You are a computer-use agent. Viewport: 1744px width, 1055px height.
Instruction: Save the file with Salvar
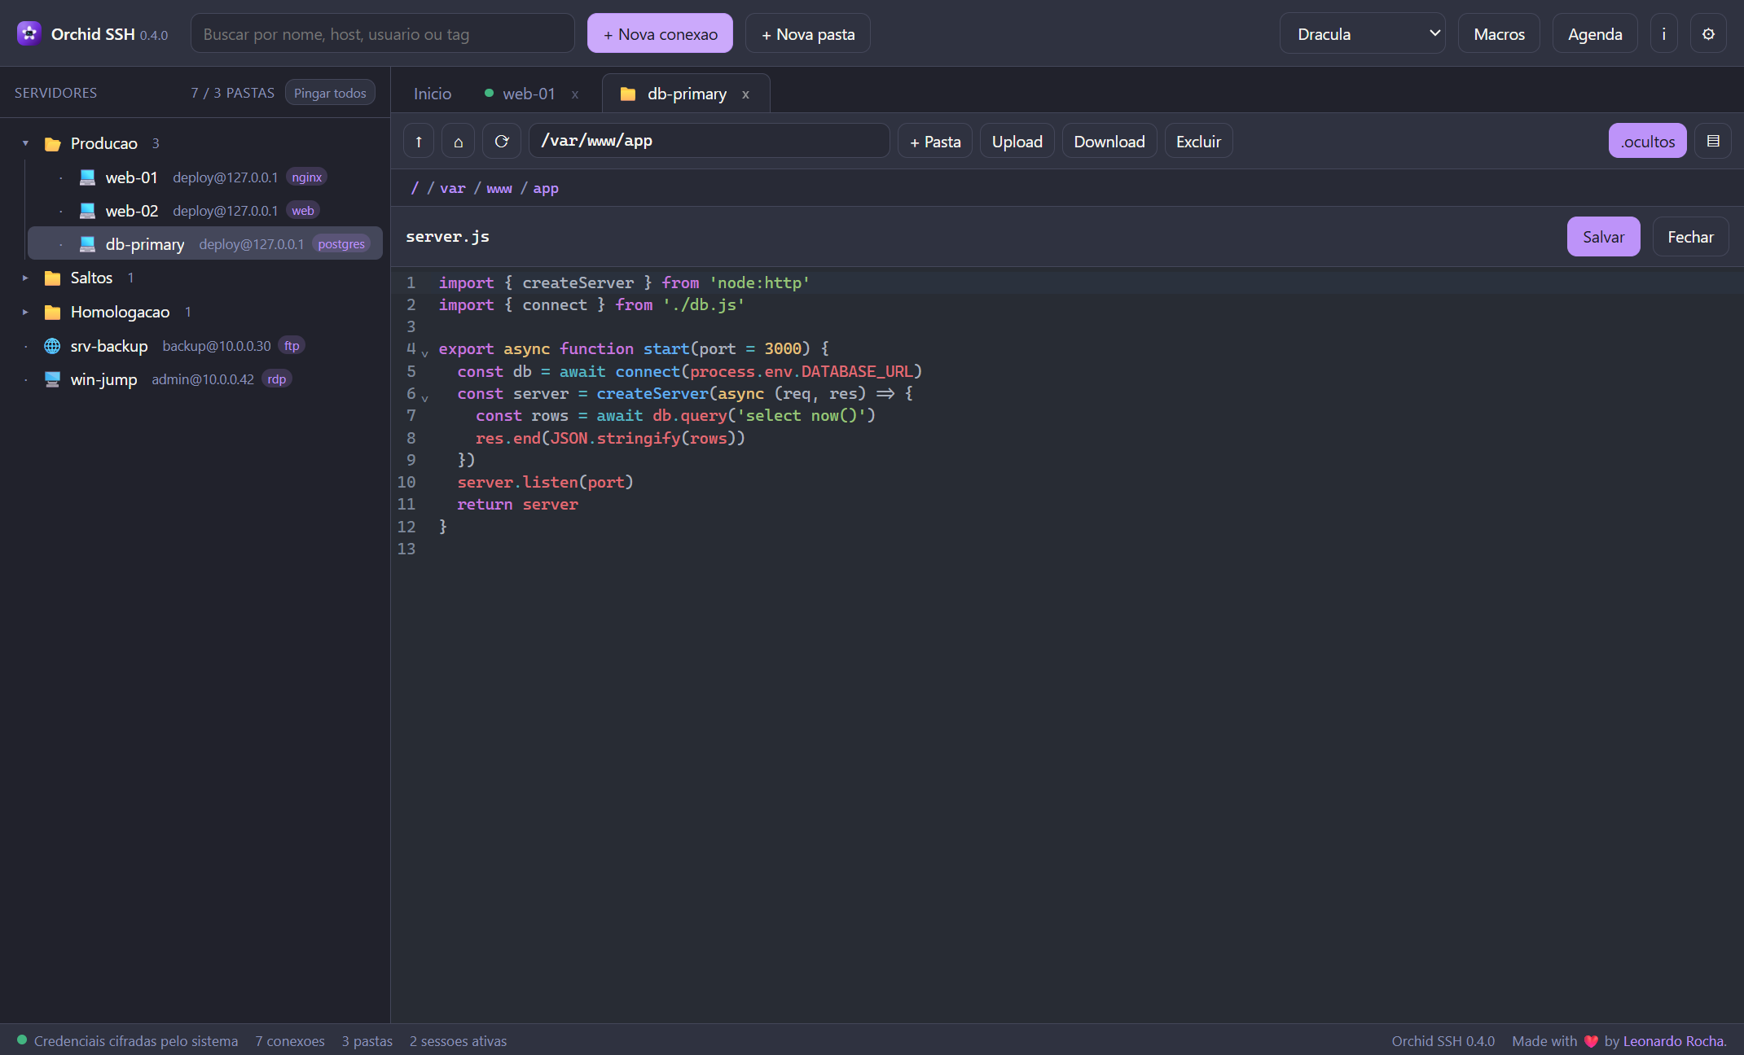coord(1603,237)
